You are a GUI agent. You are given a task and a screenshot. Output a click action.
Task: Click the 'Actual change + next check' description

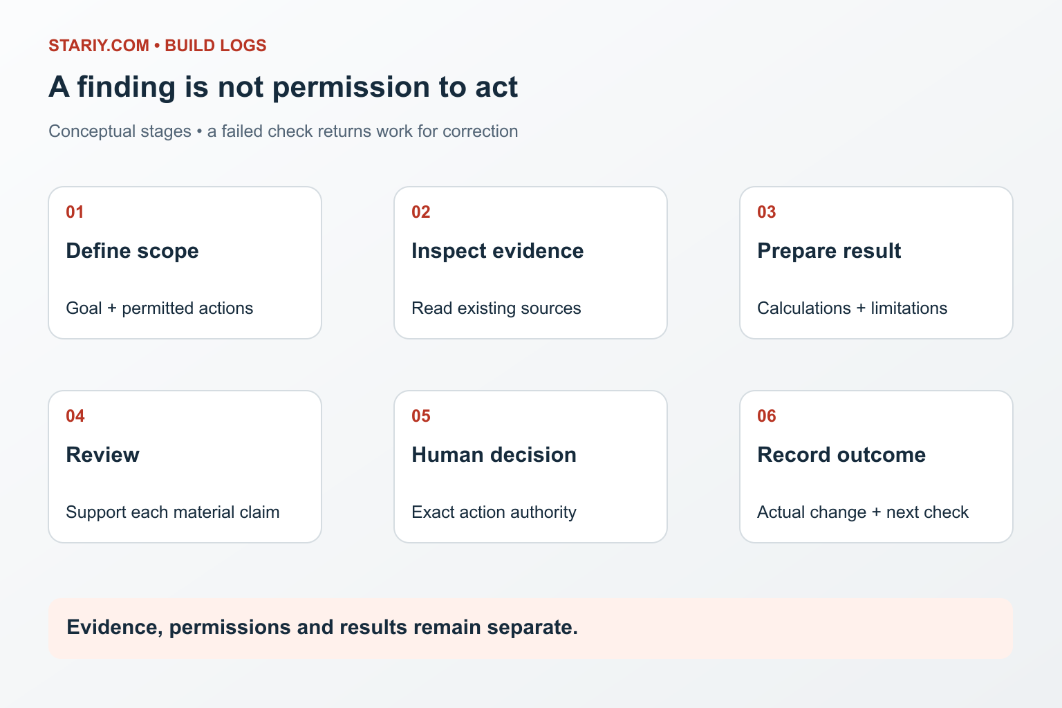[863, 512]
